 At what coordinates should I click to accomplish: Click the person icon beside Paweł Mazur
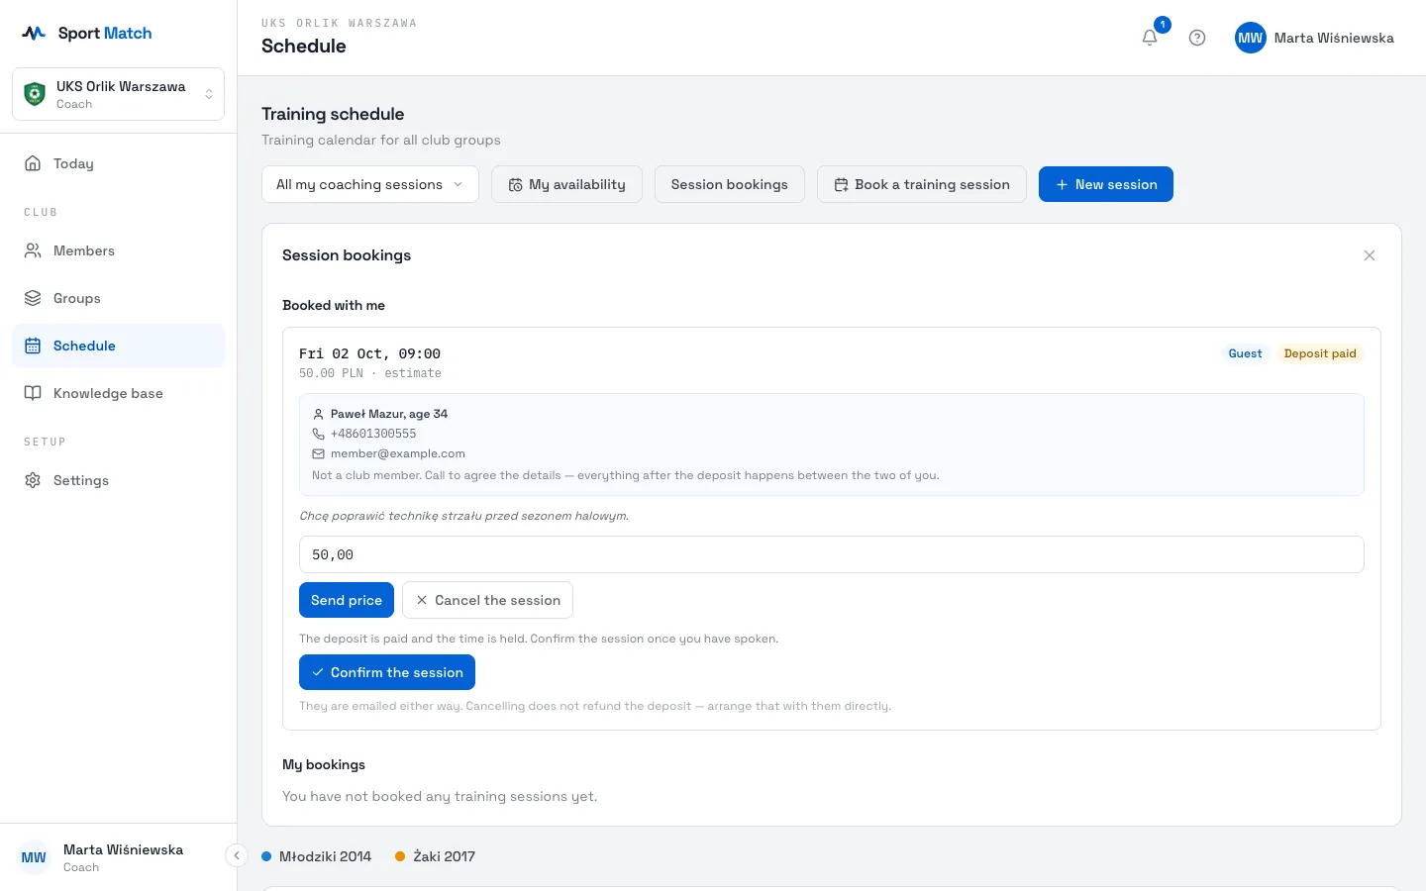[318, 414]
